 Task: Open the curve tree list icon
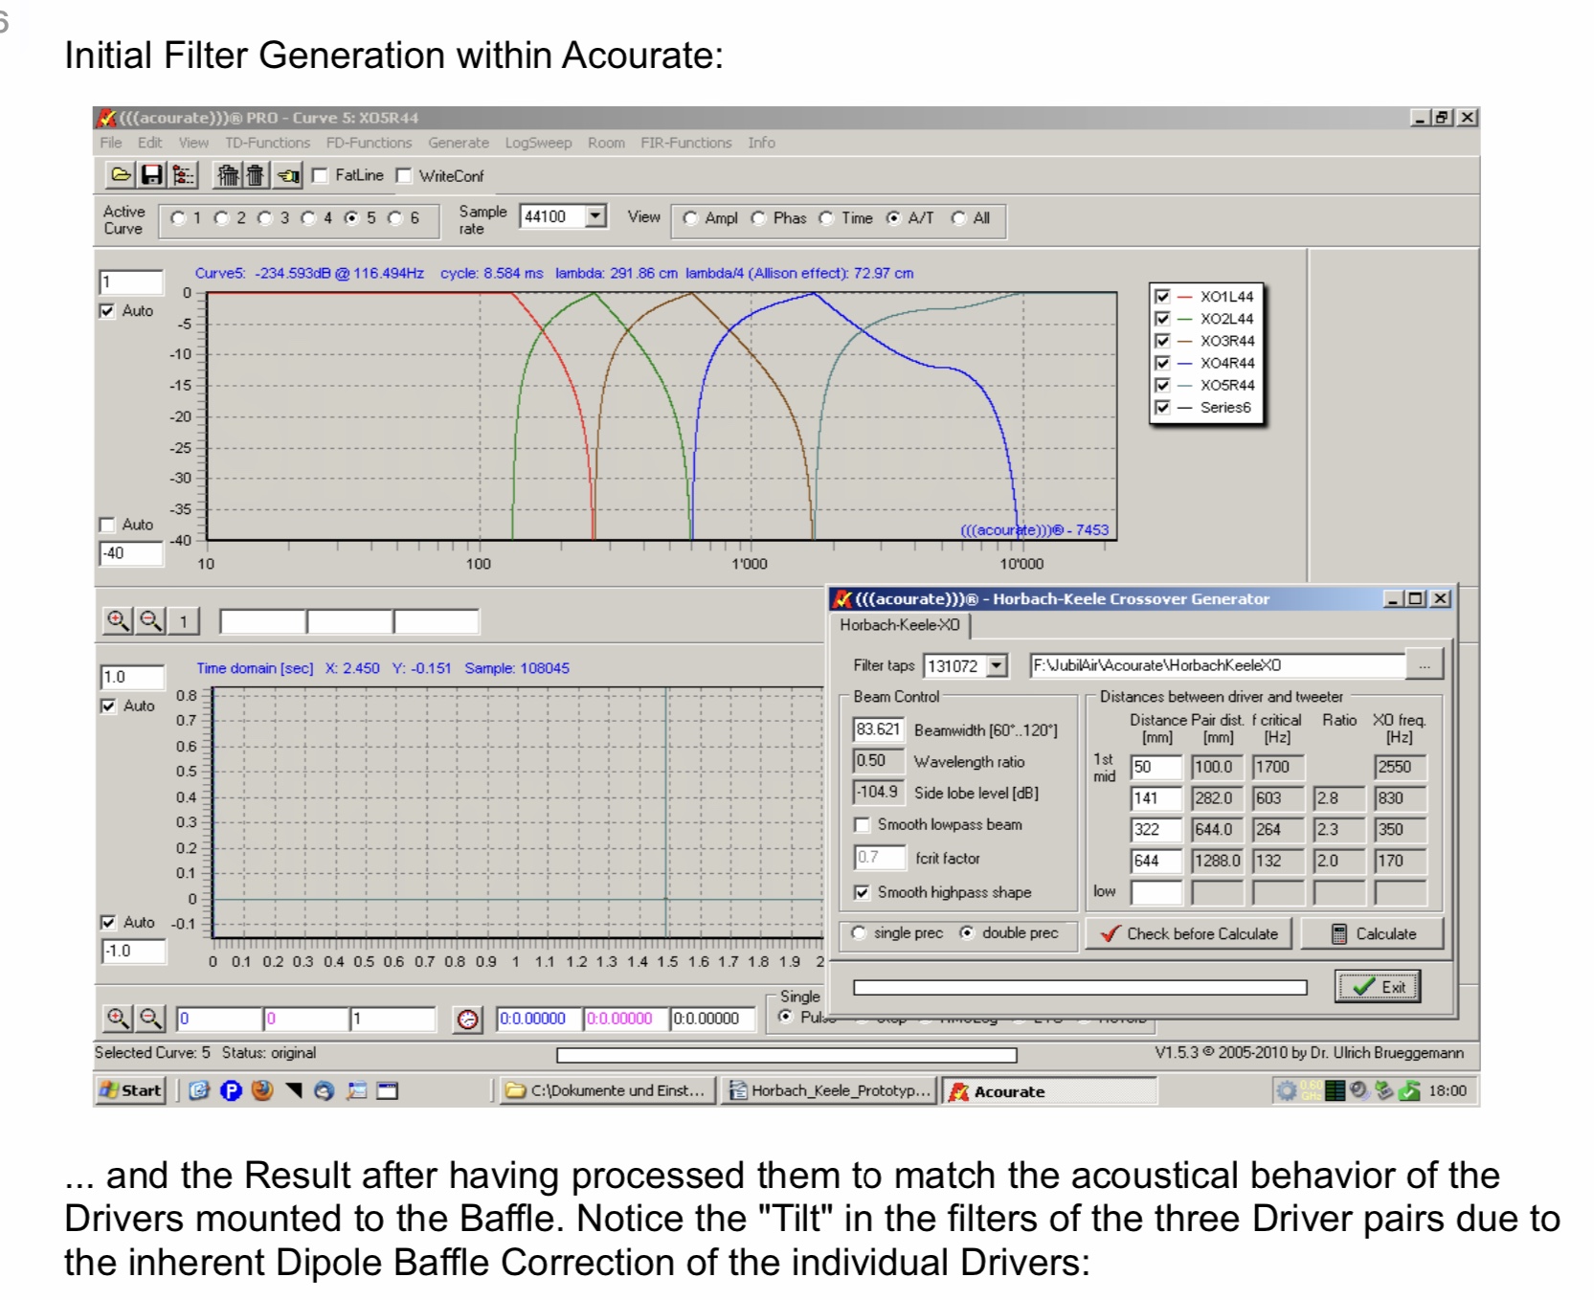click(182, 175)
